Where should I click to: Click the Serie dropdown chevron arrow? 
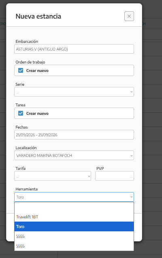point(131,92)
